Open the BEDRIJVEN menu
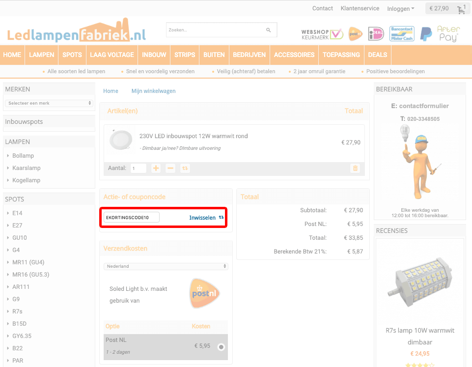This screenshot has height=367, width=472. pyautogui.click(x=249, y=55)
